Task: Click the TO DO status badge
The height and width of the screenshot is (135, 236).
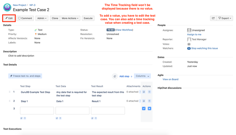Action: 111,30
